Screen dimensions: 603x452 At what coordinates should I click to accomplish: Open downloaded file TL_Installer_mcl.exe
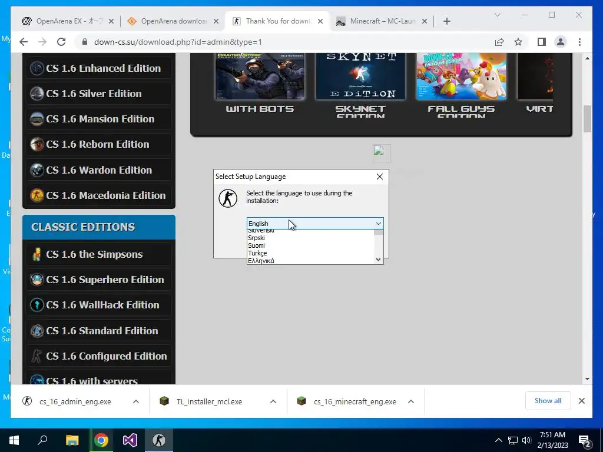209,401
